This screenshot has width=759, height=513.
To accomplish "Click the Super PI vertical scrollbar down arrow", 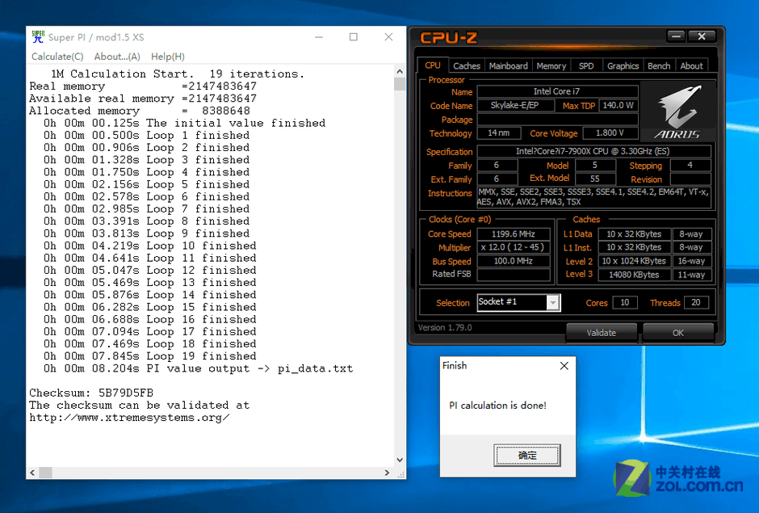I will [400, 460].
